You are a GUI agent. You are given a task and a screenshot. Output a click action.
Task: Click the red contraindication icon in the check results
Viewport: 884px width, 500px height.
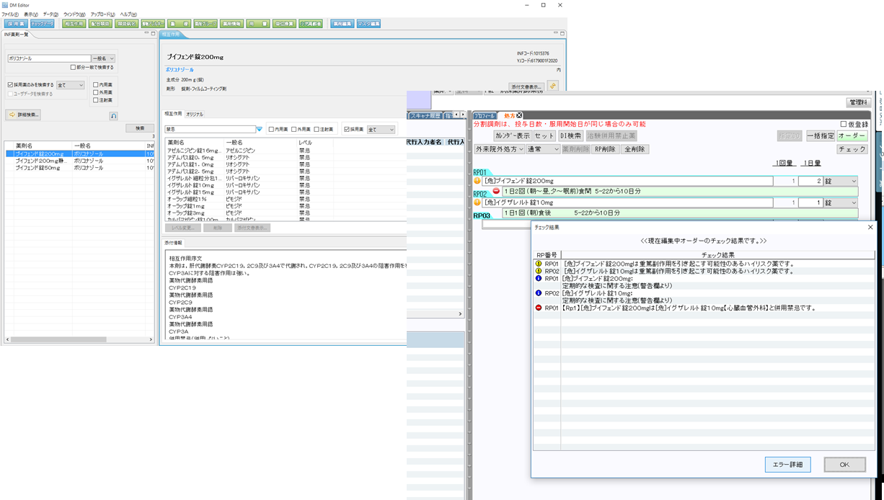[539, 308]
